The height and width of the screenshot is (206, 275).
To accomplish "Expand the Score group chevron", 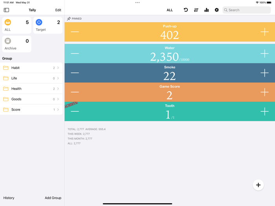I will click(x=58, y=109).
